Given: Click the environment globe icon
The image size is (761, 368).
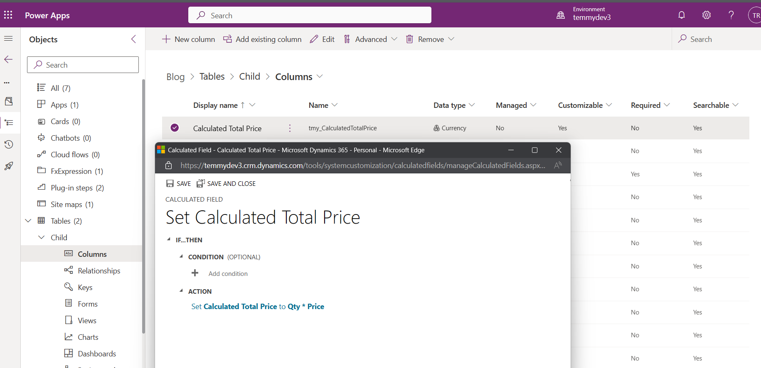Looking at the screenshot, I should click(561, 15).
